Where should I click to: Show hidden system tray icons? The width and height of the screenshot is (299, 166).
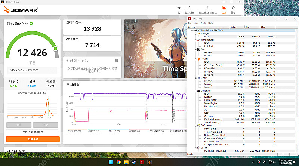[253, 162]
